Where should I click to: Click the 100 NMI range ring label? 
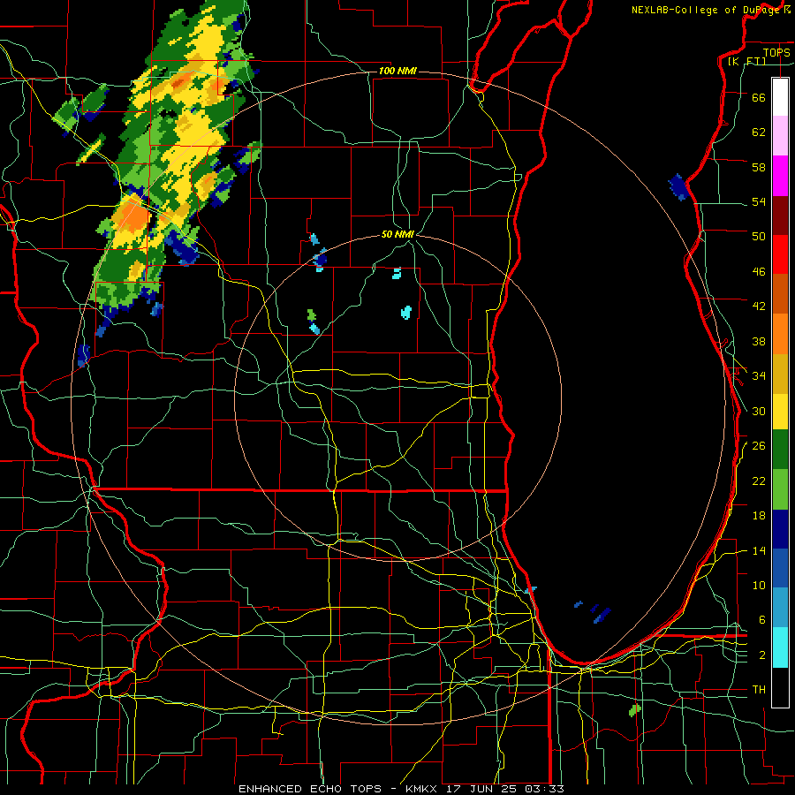point(397,71)
